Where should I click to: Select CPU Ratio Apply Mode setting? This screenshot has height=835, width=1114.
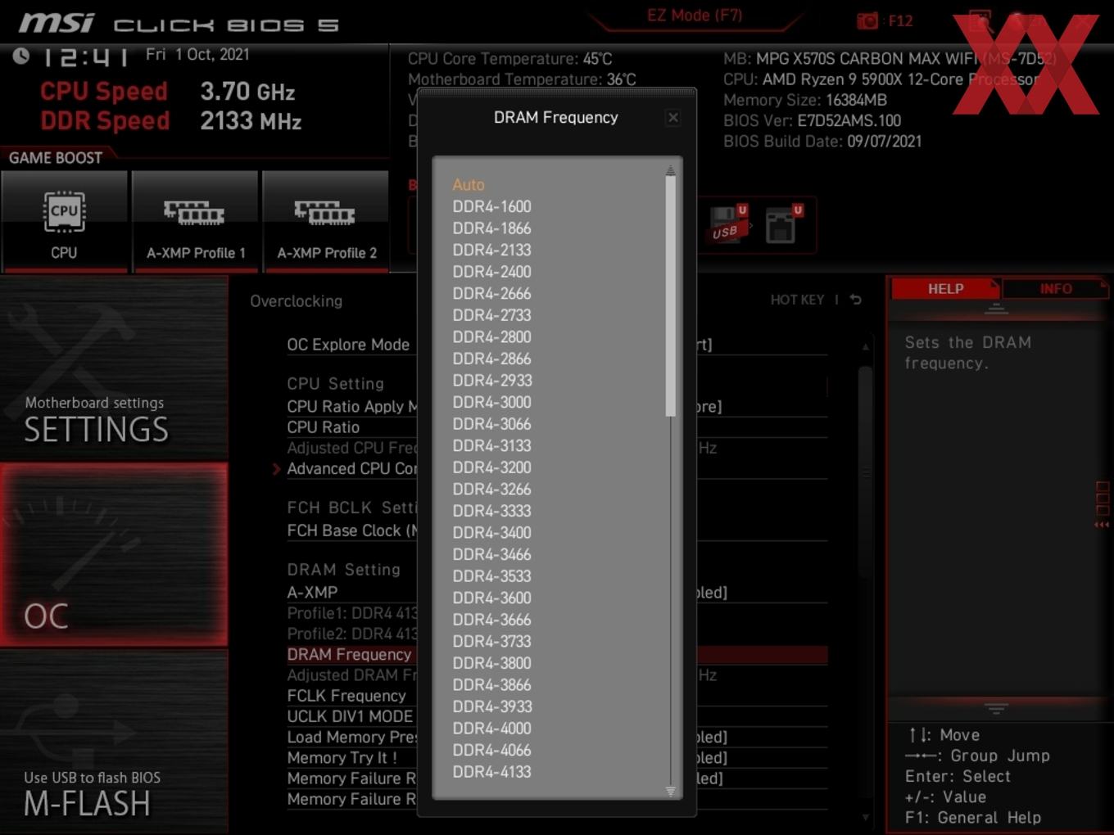tap(352, 407)
